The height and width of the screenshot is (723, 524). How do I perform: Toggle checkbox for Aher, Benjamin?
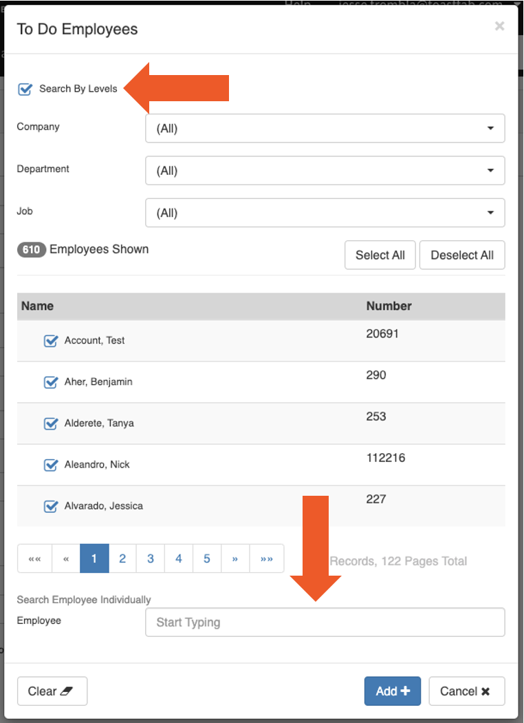tap(50, 382)
